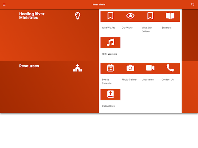This screenshot has height=148, width=198.
Task: Click the Resources section heading
Action: (x=29, y=66)
